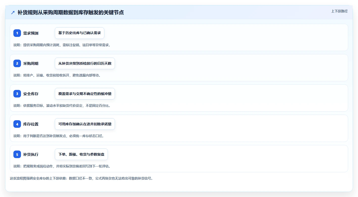Image resolution: width=358 pixels, height=197 pixels.
Task: Click the 上下游路径 label
Action: (339, 11)
